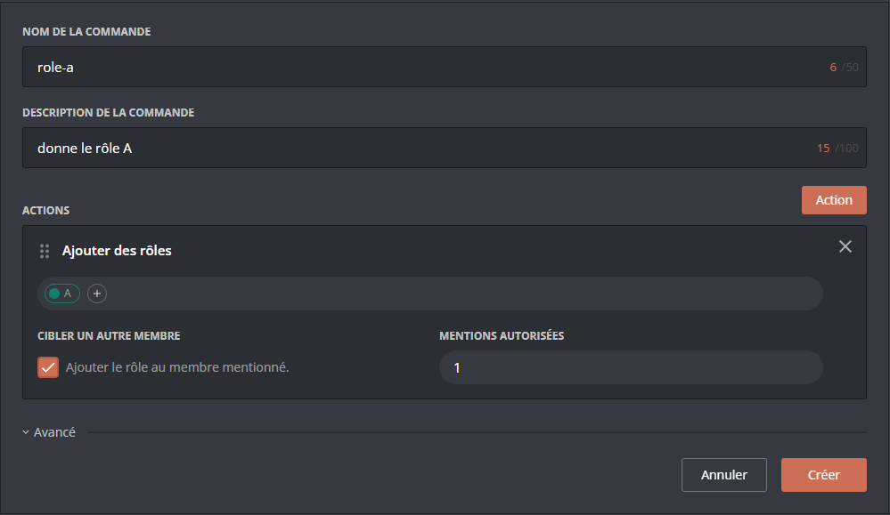Click the Avancé label text
890x515 pixels.
54,432
